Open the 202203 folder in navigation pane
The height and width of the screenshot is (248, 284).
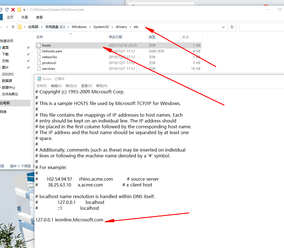(8, 74)
